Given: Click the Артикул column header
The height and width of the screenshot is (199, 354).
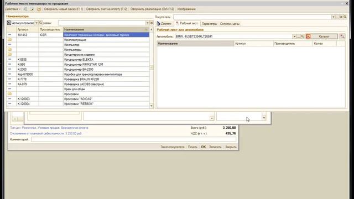Looking at the screenshot, I should tap(28, 29).
